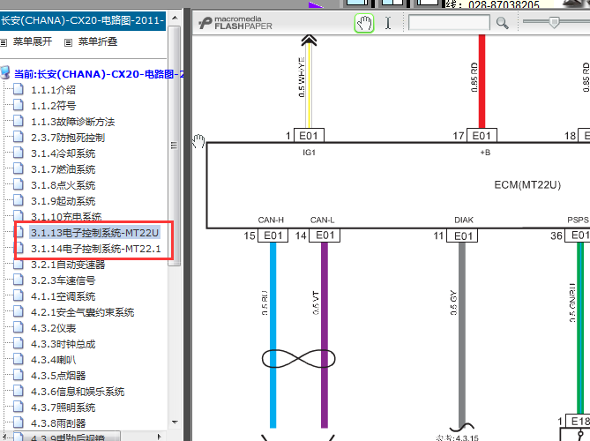Click the Macromedia FlashPaper logo
The width and height of the screenshot is (590, 441).
click(235, 23)
